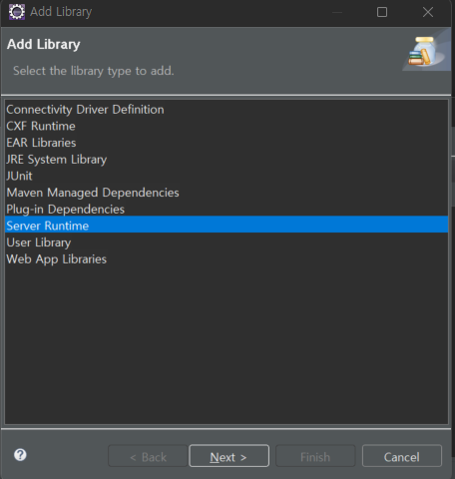Click the Next > button
The width and height of the screenshot is (455, 479).
(228, 456)
